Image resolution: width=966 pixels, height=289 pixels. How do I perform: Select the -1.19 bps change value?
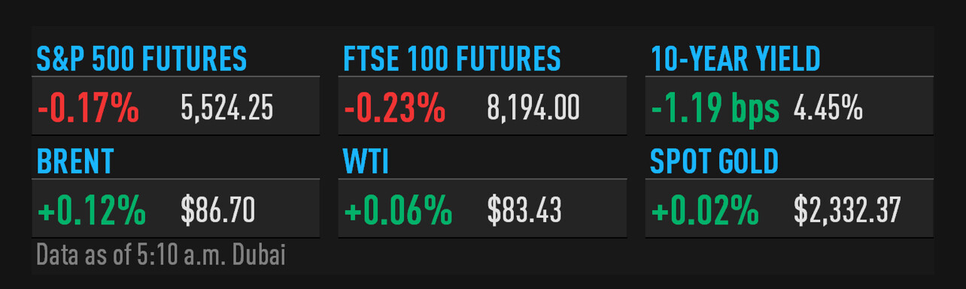tap(715, 110)
